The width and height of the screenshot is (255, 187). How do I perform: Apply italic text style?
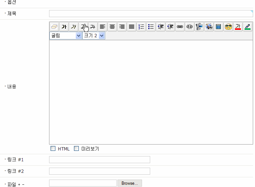coord(74,26)
